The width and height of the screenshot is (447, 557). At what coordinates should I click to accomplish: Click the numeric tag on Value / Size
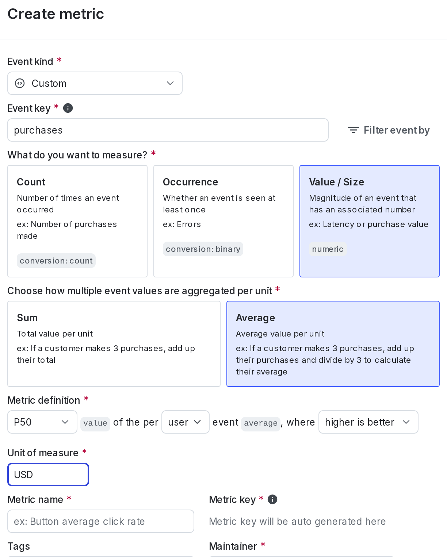click(x=328, y=249)
